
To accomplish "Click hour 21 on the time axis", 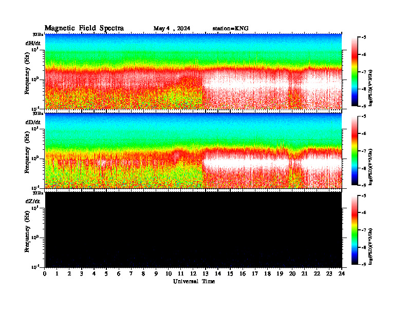I will (304, 274).
